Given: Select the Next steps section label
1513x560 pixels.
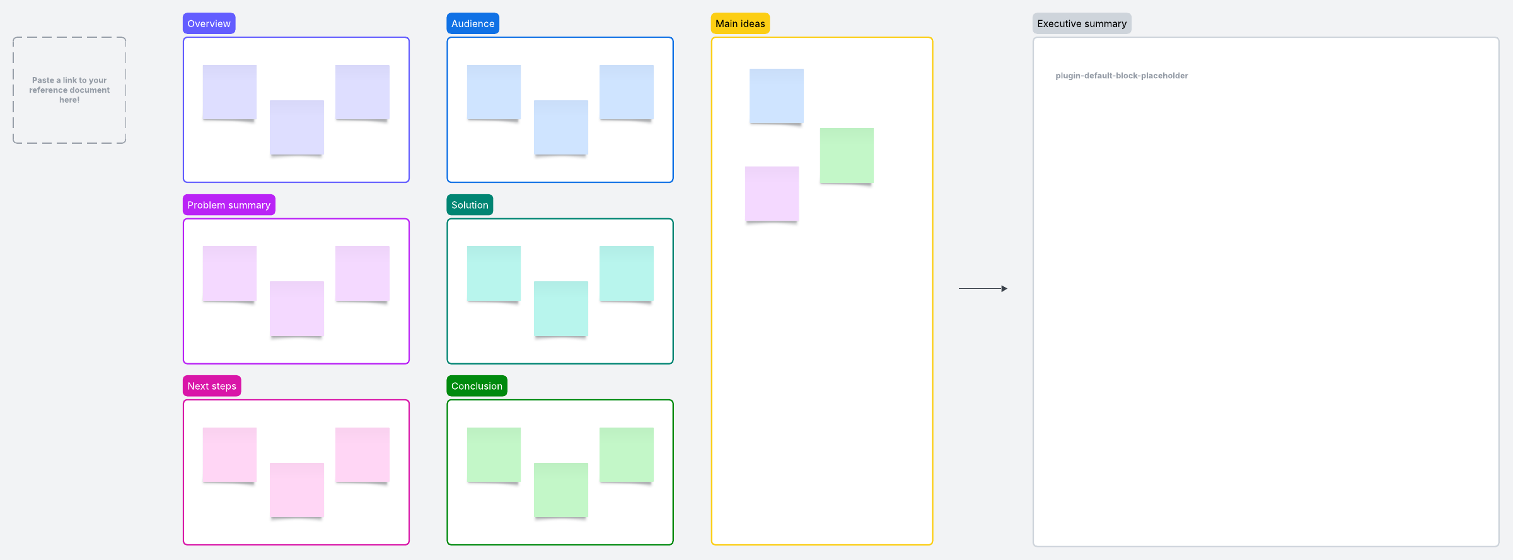Looking at the screenshot, I should [x=211, y=386].
